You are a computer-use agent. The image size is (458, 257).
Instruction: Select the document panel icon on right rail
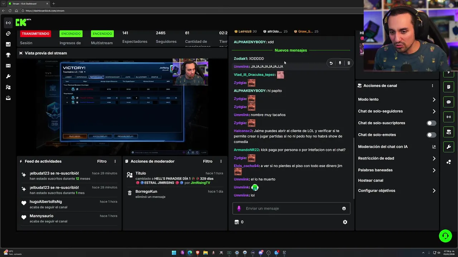449,87
